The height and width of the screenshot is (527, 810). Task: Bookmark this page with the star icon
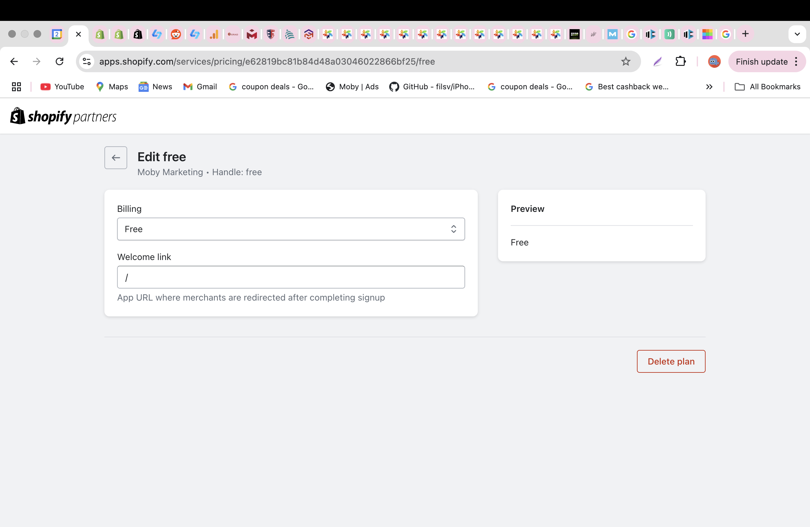pyautogui.click(x=626, y=62)
